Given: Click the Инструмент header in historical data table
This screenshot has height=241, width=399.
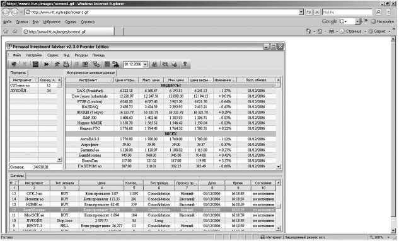Looking at the screenshot, I should click(88, 80).
